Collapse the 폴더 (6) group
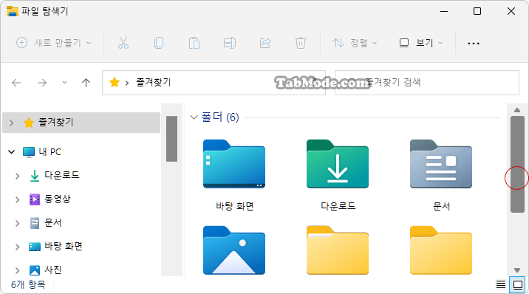 (194, 117)
